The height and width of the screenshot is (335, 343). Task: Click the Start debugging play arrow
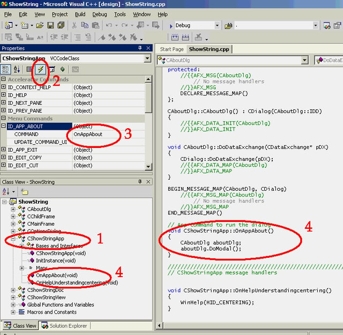tap(171, 26)
